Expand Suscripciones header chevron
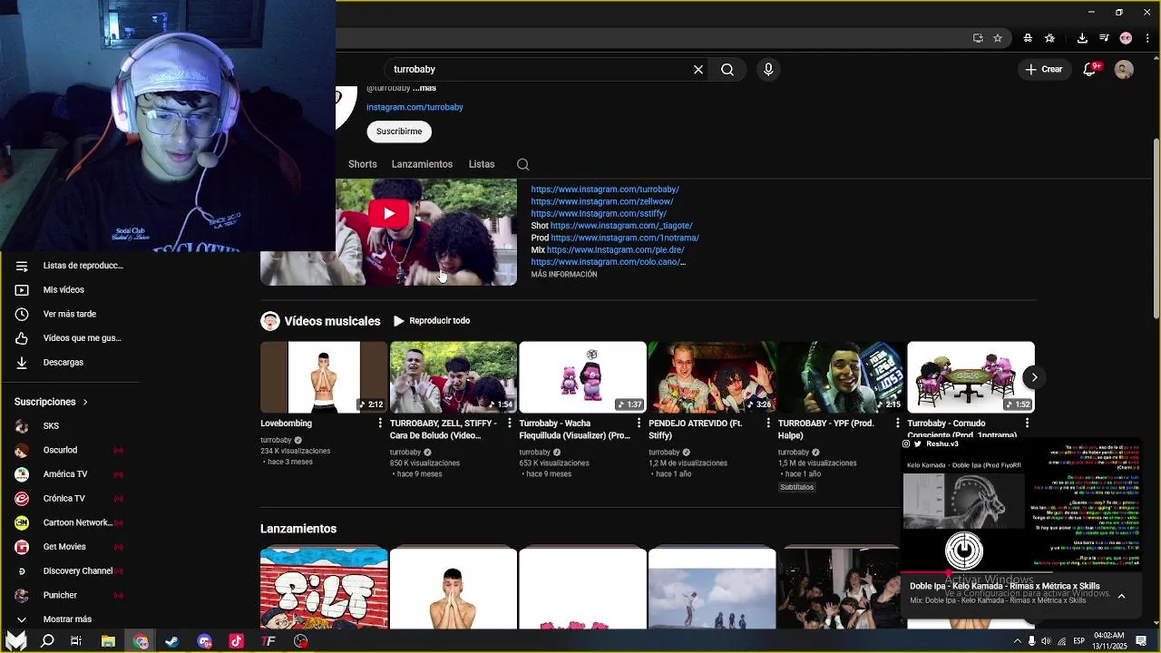Image resolution: width=1161 pixels, height=653 pixels. [85, 402]
